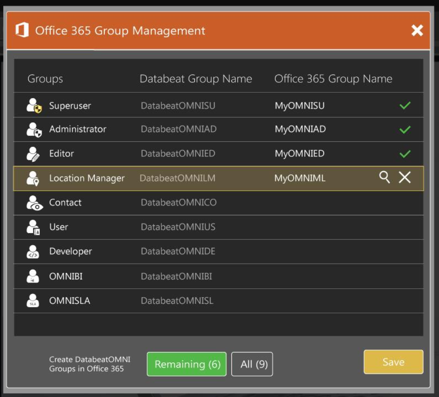
Task: Click the DatabeatOMNIDE group name
Action: (x=178, y=251)
